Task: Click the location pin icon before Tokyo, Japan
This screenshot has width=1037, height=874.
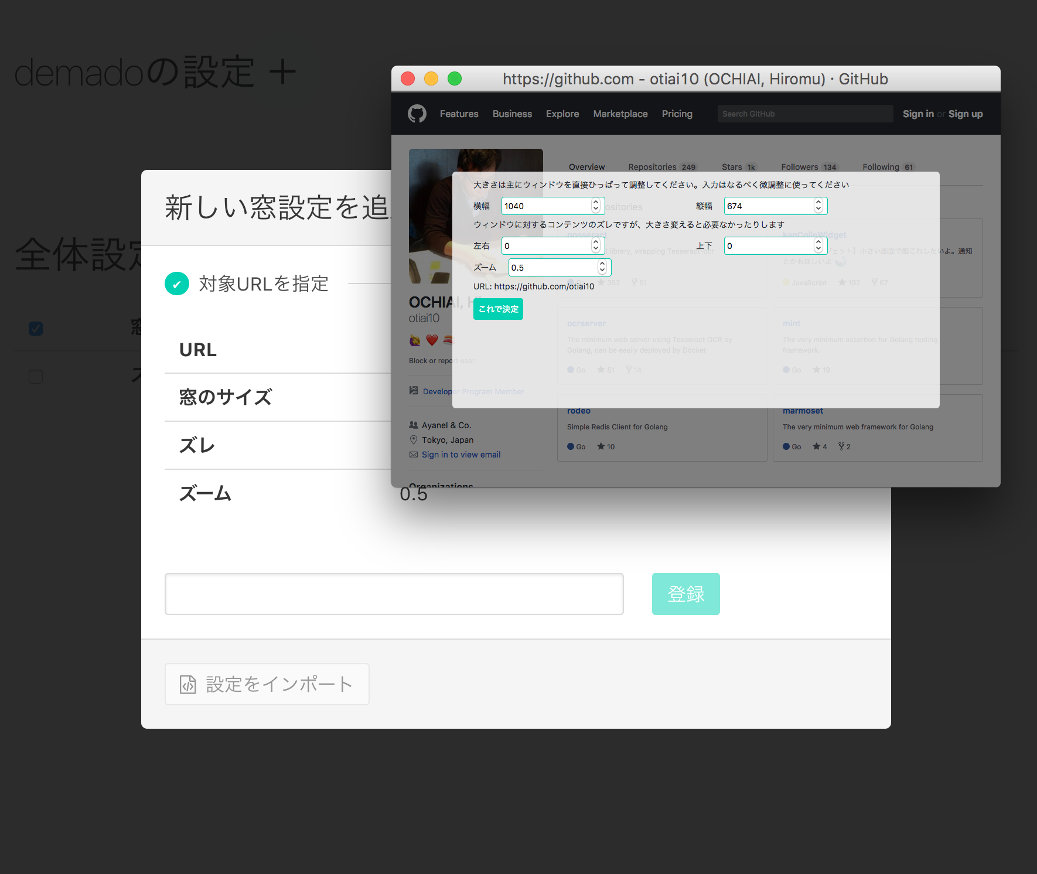Action: [414, 440]
